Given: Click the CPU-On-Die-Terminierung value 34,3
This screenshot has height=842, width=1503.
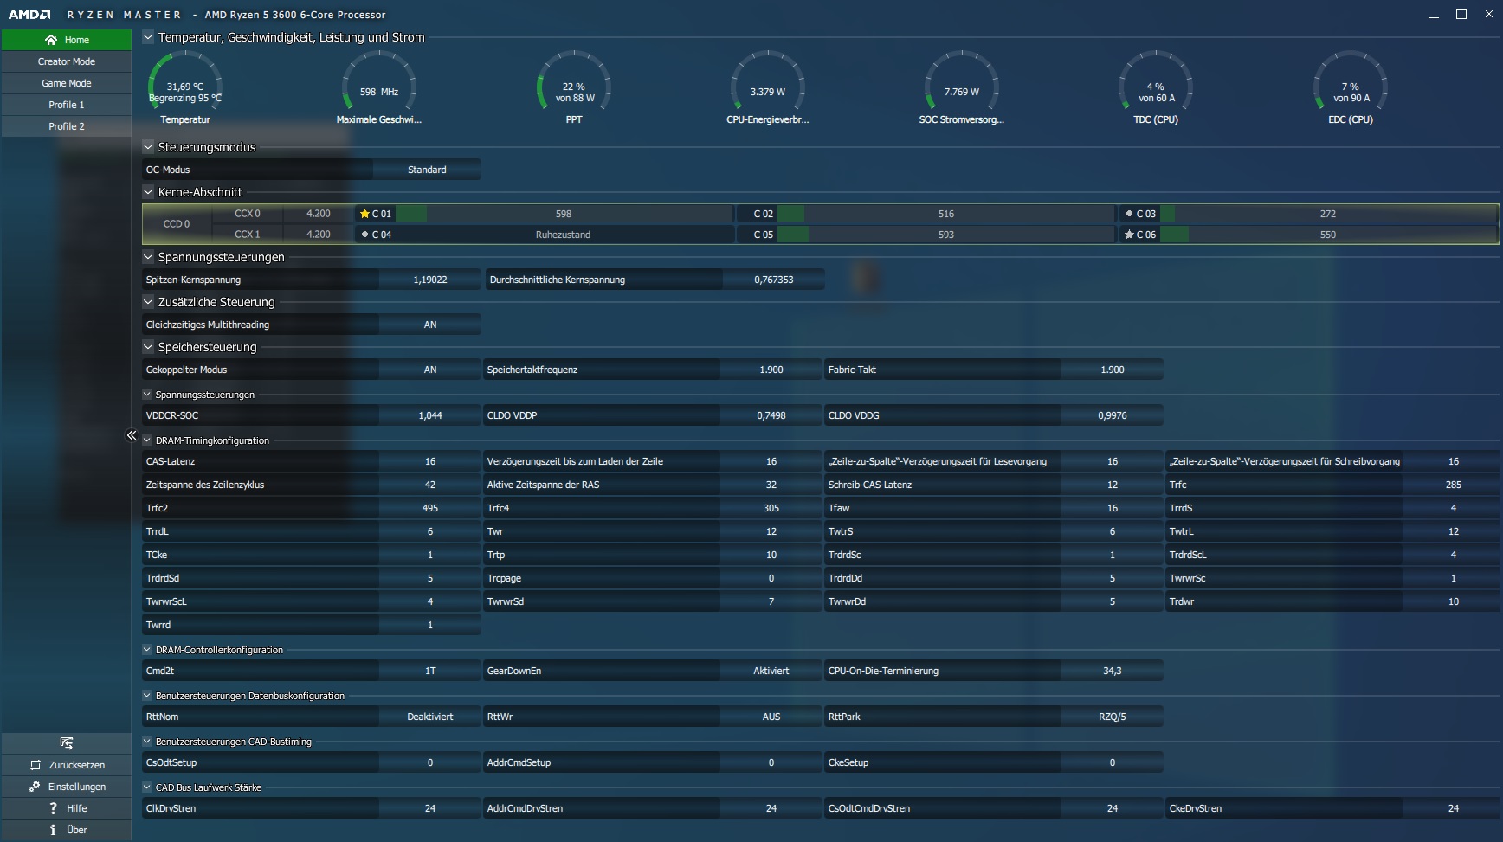Looking at the screenshot, I should coord(1113,671).
